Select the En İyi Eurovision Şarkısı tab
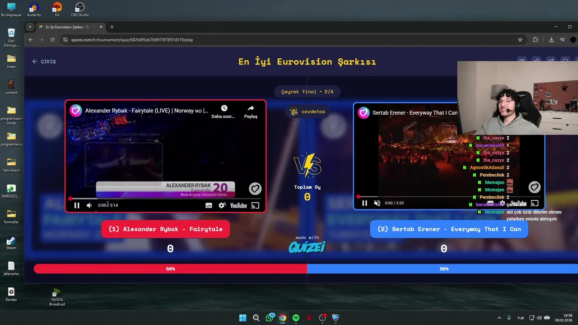The width and height of the screenshot is (578, 325). click(68, 27)
